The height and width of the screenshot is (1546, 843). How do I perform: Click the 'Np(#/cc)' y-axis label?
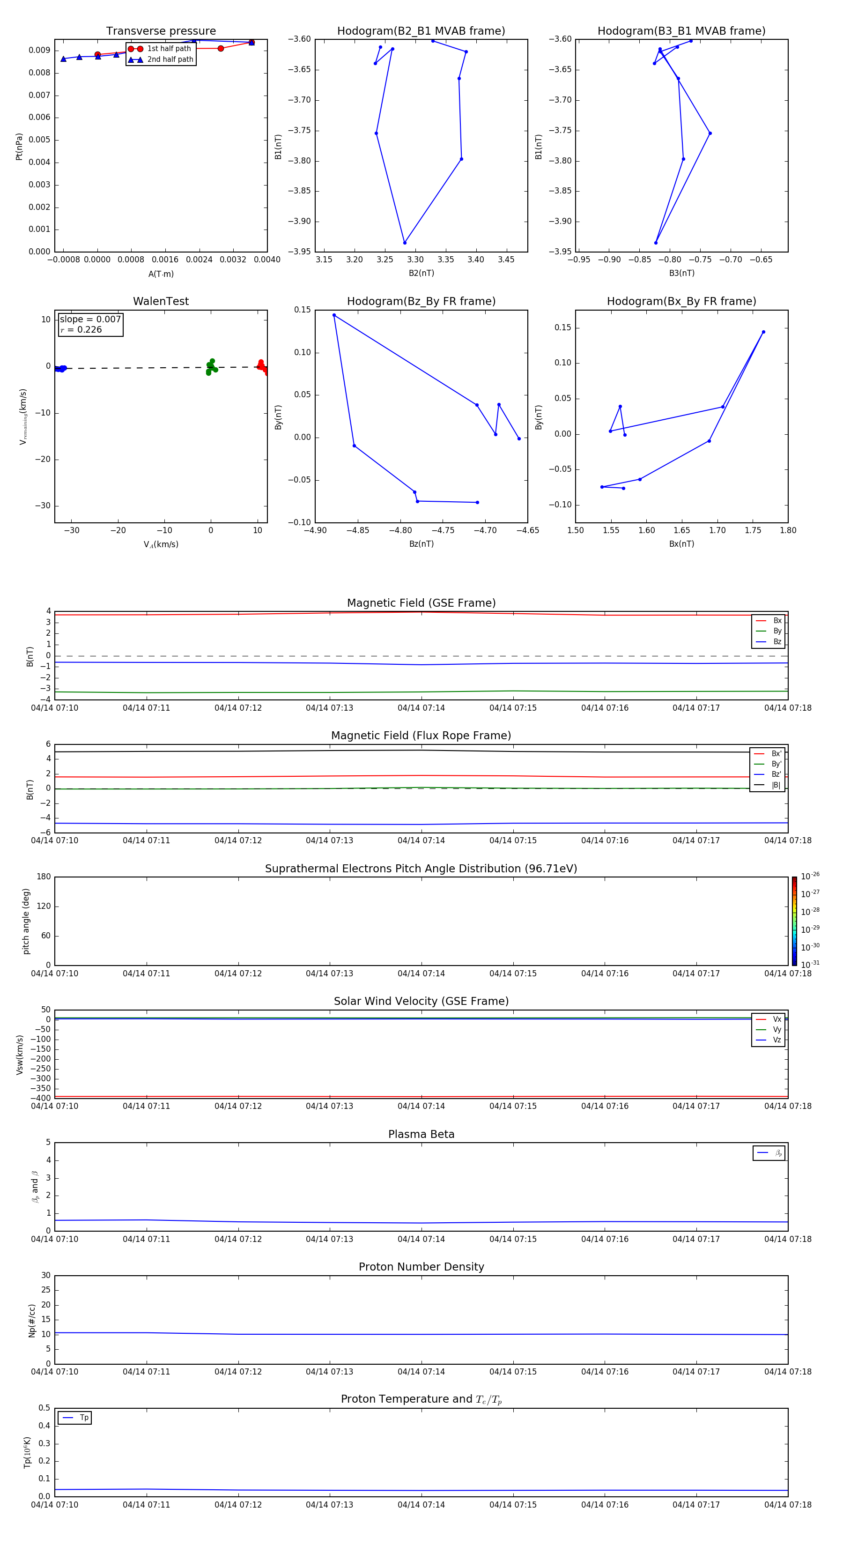coord(32,1320)
